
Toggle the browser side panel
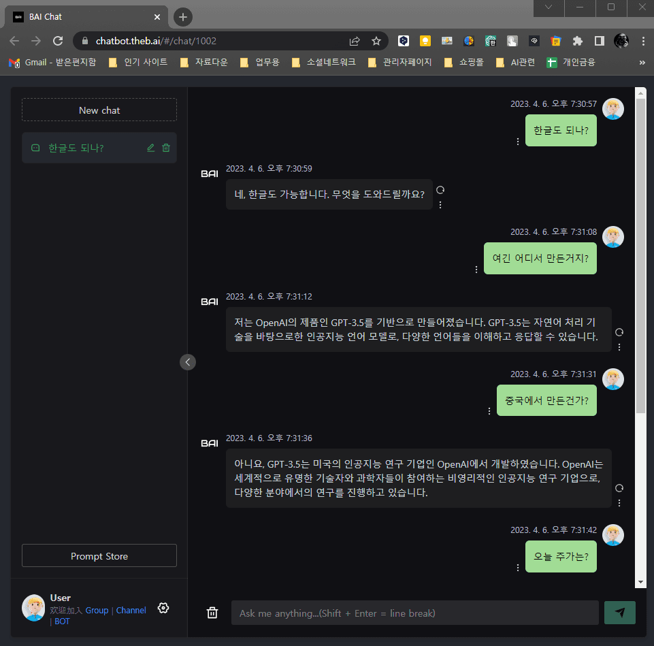click(x=600, y=41)
